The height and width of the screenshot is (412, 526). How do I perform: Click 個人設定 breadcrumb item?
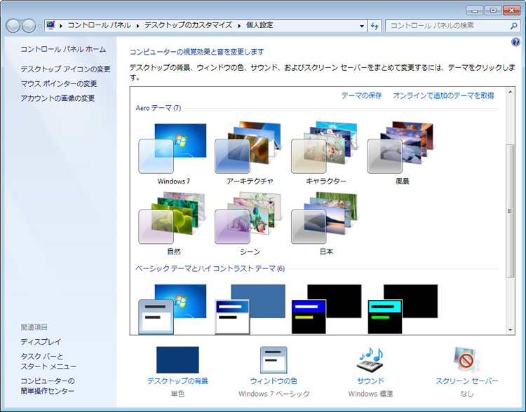(259, 25)
